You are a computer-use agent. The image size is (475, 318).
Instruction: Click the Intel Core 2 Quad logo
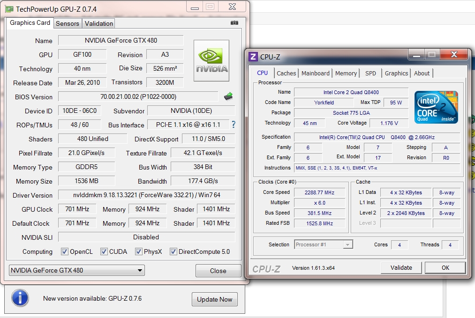point(436,107)
